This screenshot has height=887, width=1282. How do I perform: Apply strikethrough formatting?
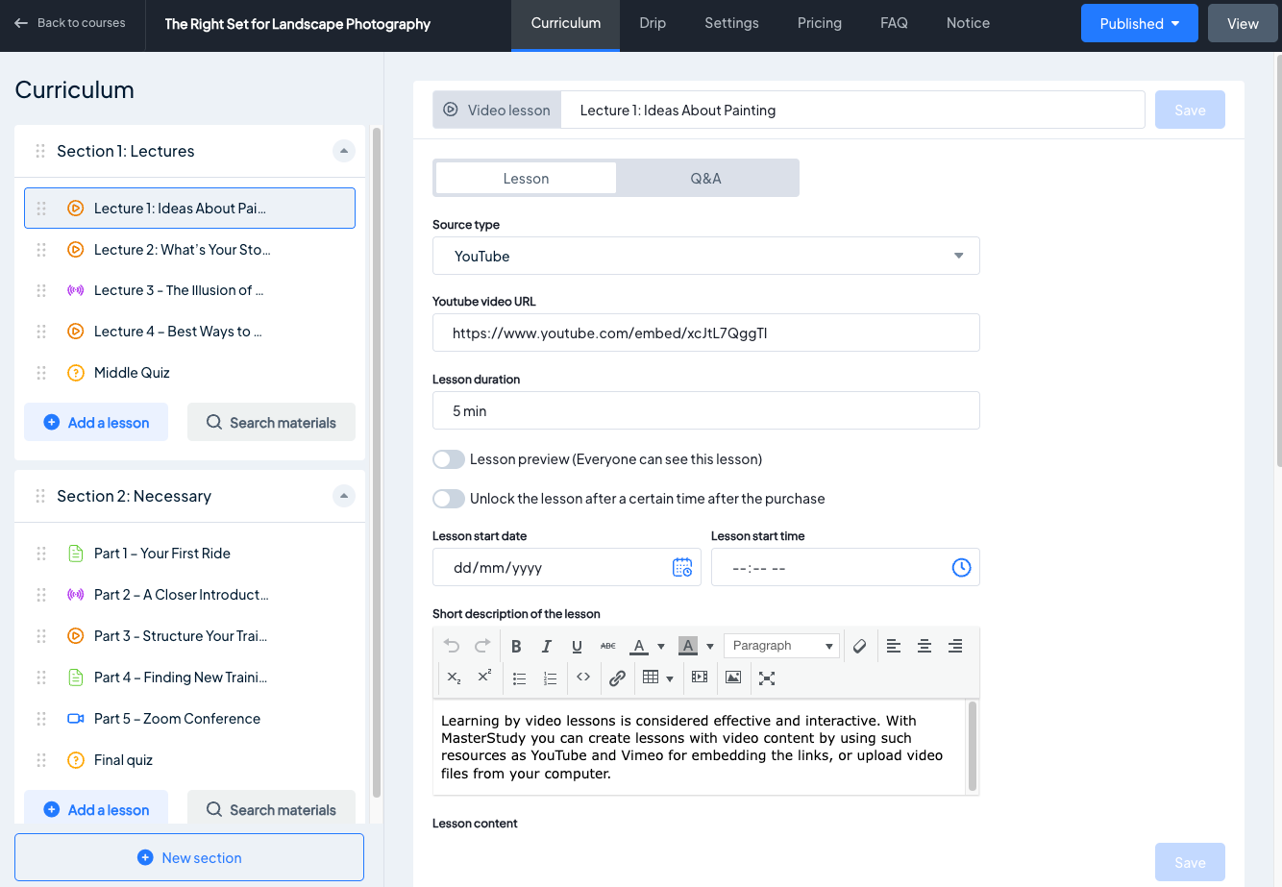point(608,646)
